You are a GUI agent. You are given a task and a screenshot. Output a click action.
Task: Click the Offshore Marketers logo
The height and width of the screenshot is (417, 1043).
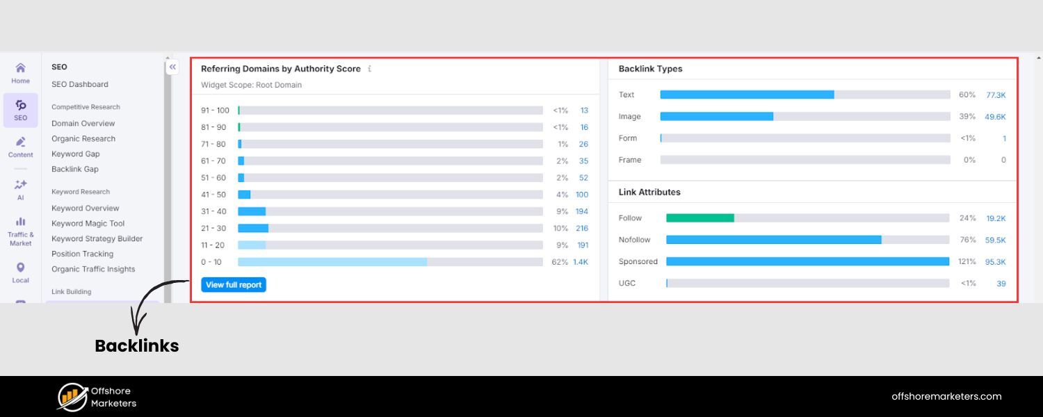[x=95, y=396]
